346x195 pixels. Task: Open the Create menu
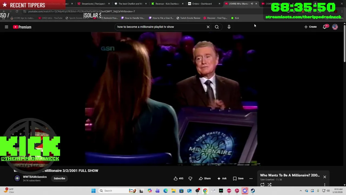(x=310, y=27)
